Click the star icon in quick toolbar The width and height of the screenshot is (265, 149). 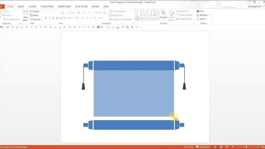point(137,27)
